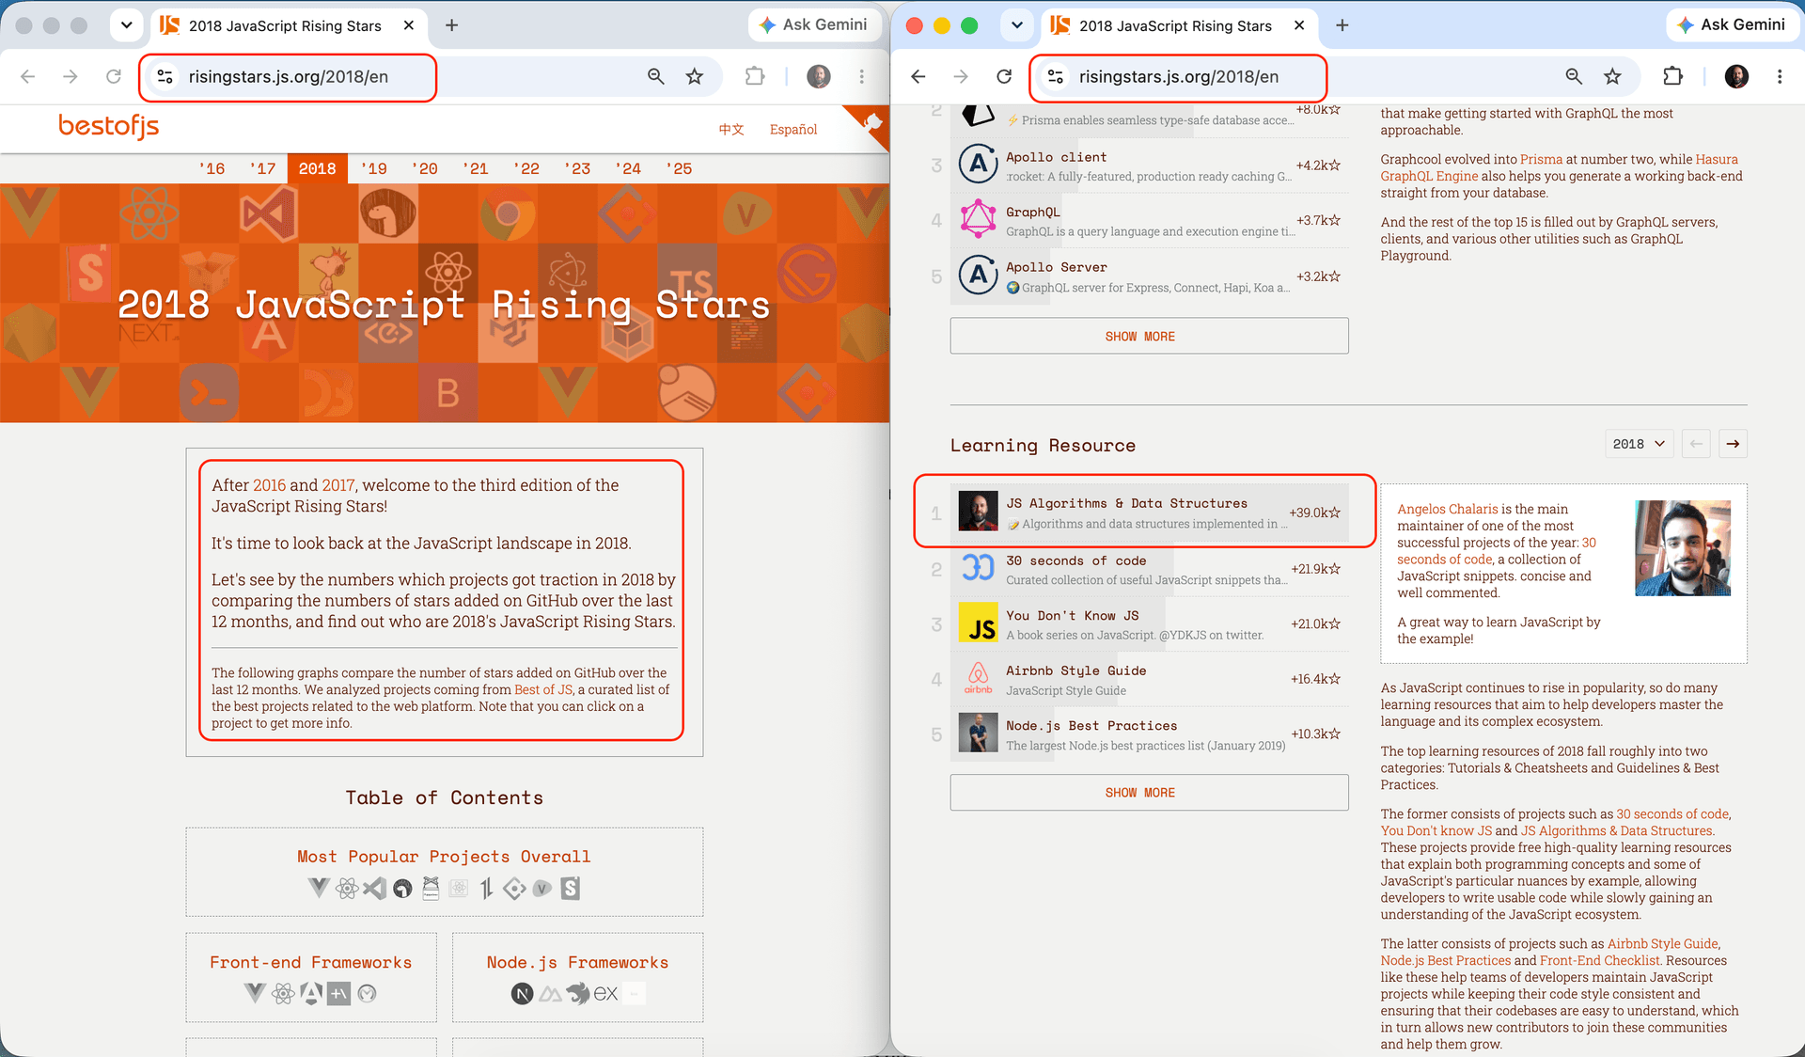Open the zoom magnifier in left window's address bar
Viewport: 1805px width, 1057px height.
pos(656,77)
